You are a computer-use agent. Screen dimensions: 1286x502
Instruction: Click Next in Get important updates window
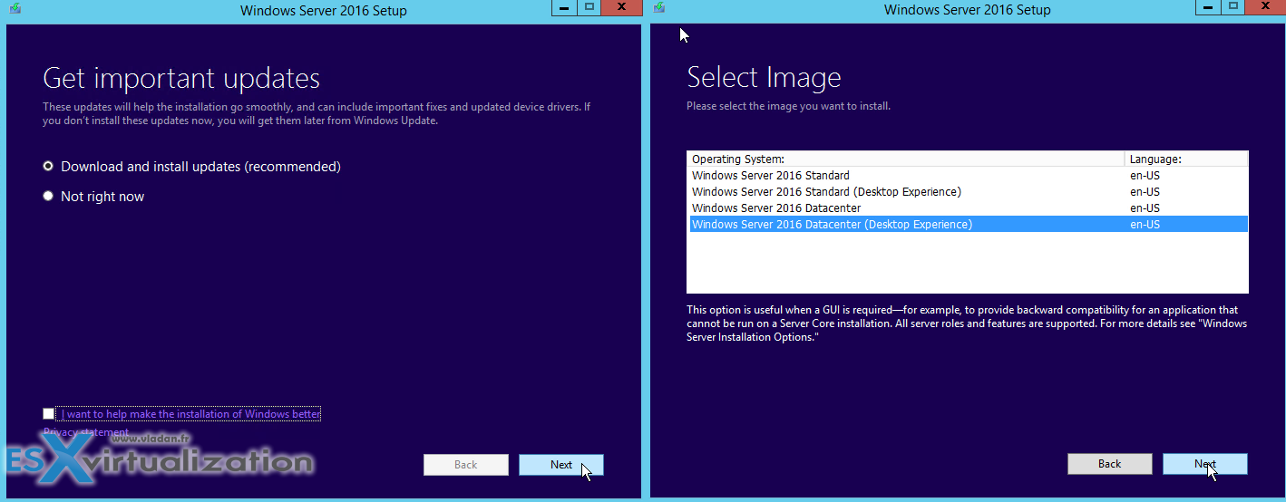pos(561,465)
